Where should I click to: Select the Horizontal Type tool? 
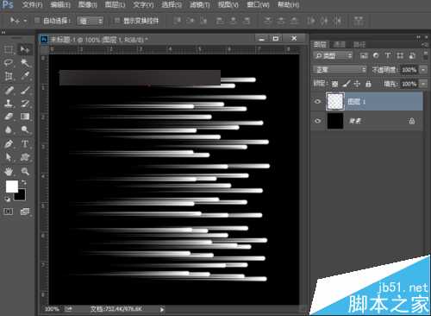pos(25,143)
